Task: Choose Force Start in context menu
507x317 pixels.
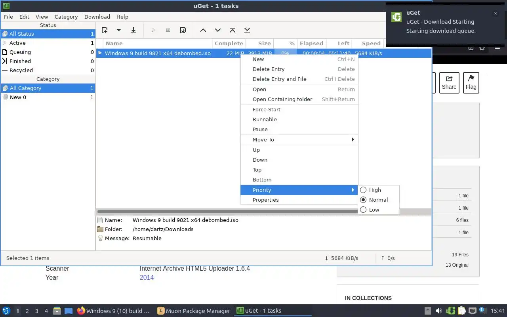Action: (299, 109)
